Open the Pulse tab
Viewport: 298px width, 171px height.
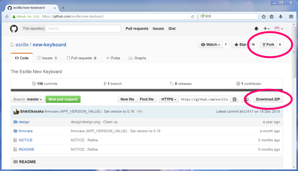tap(113, 58)
